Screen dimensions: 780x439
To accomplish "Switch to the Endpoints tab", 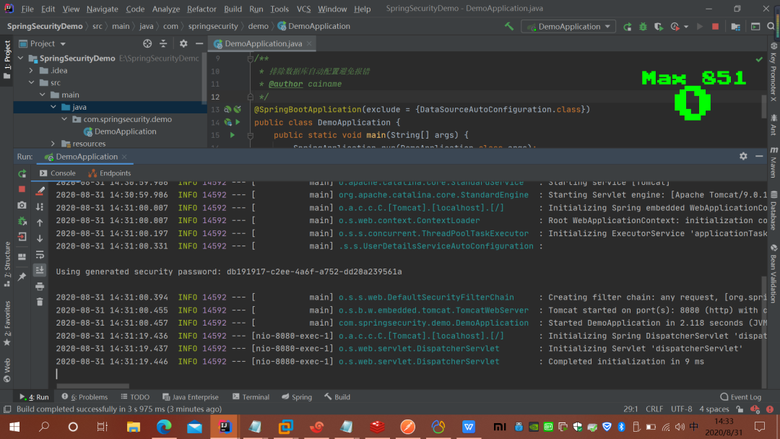I will 110,173.
